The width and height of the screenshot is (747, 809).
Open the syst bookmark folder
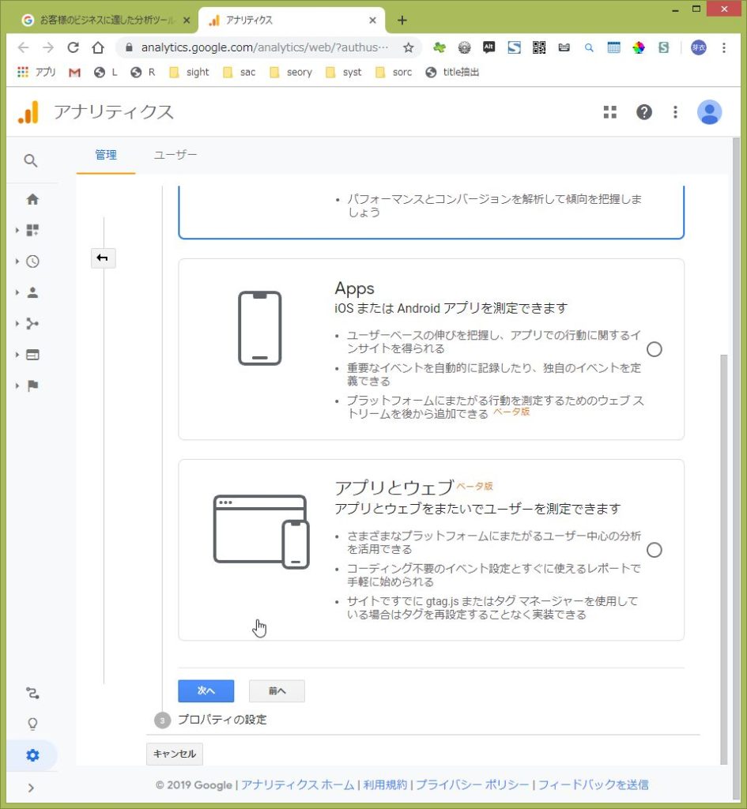click(343, 72)
